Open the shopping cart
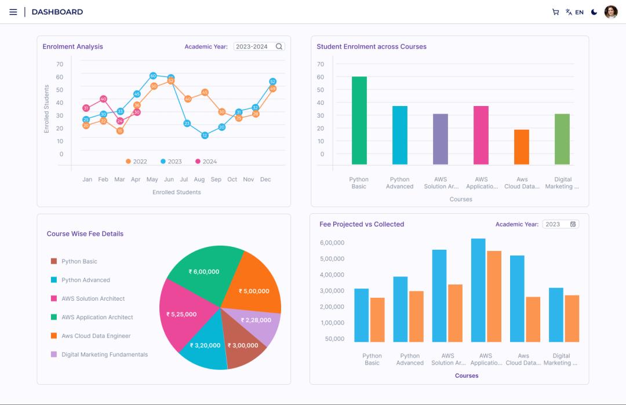The image size is (626, 405). pos(555,12)
